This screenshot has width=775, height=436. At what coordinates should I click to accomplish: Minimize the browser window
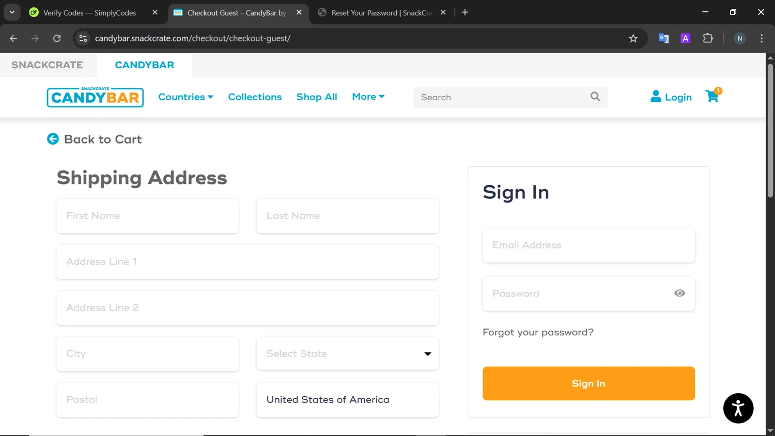[705, 12]
